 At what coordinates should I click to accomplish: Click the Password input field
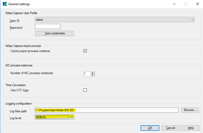48,26
